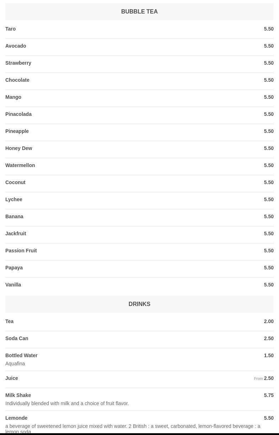
Task: Pick the Chocolate bubble tea
Action: click(x=139, y=81)
